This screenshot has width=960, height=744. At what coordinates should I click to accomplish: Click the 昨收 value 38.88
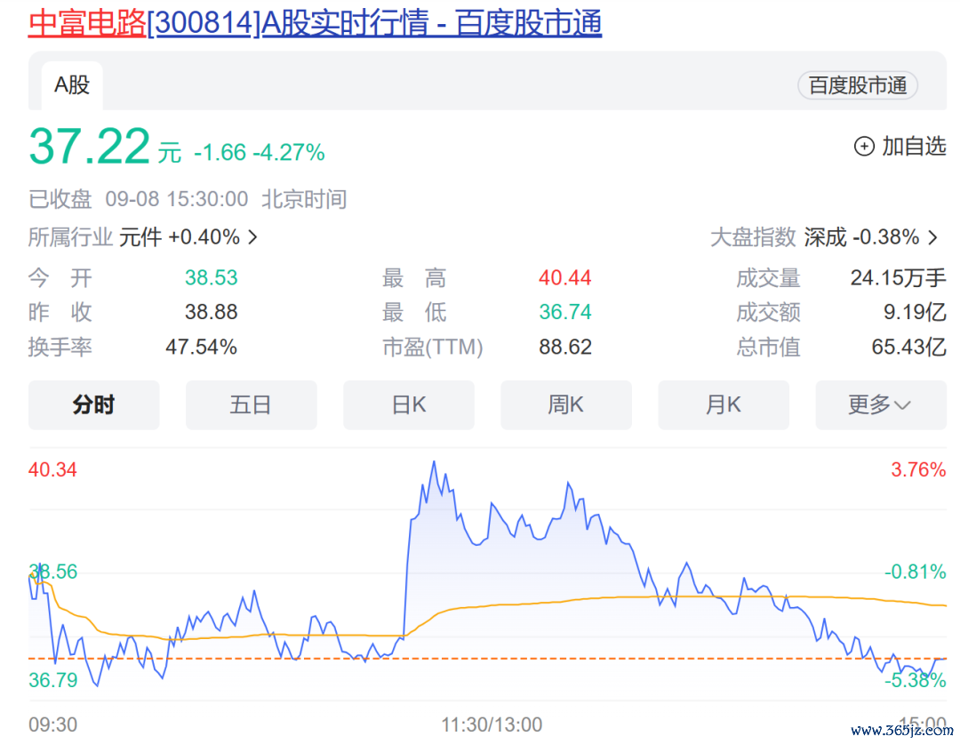212,312
